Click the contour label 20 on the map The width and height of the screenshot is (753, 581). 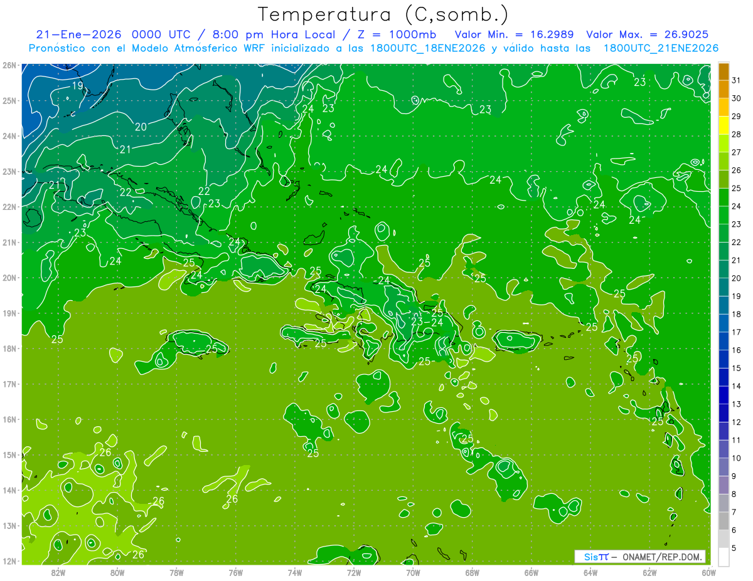[141, 127]
